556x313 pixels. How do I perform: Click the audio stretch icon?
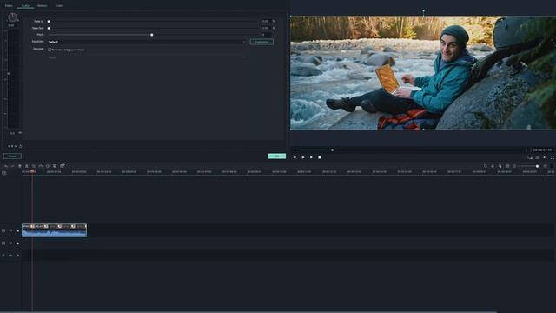pyautogui.click(x=63, y=165)
